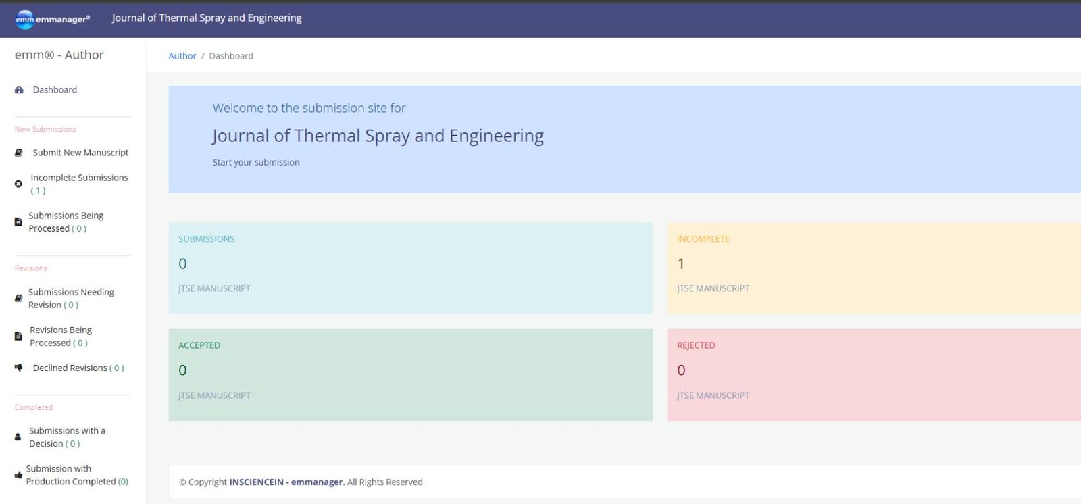The width and height of the screenshot is (1081, 504).
Task: Click the Author breadcrumb link
Action: [x=182, y=56]
